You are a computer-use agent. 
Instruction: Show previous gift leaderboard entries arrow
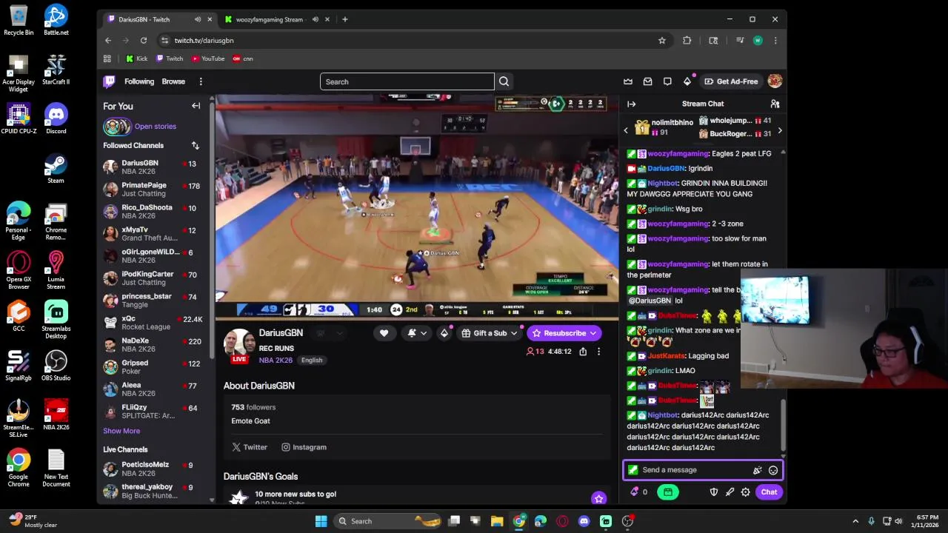click(x=626, y=130)
